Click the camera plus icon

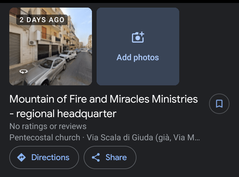point(138,37)
